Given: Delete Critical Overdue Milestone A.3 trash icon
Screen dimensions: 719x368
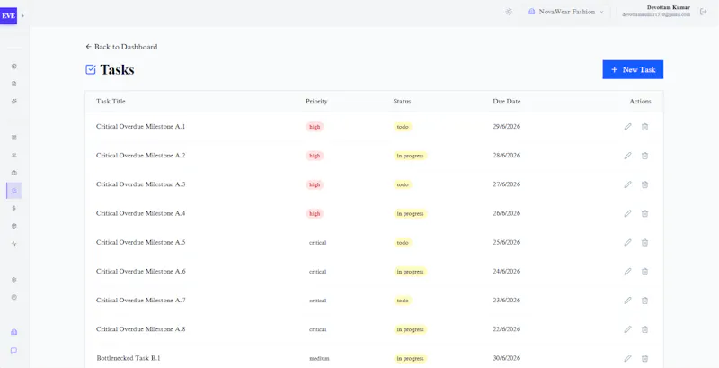Looking at the screenshot, I should click(x=644, y=184).
